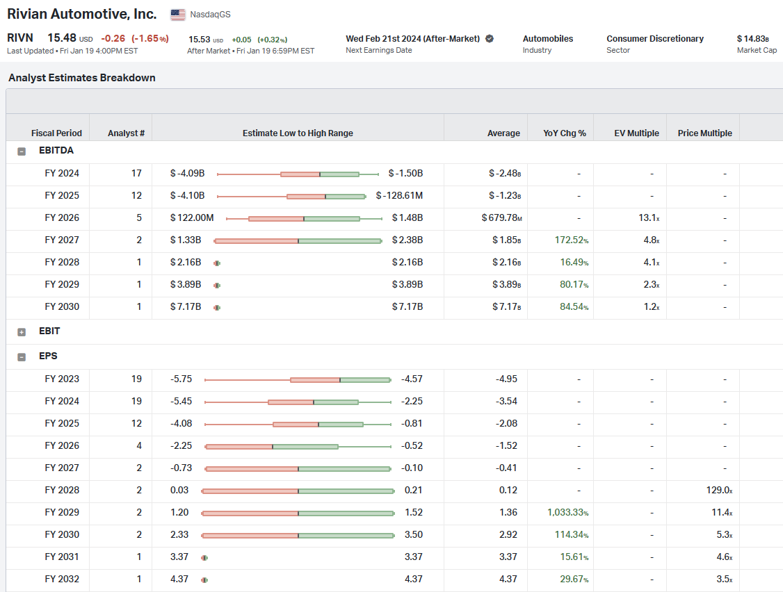Click the $-128.61M high estimate

coord(399,196)
